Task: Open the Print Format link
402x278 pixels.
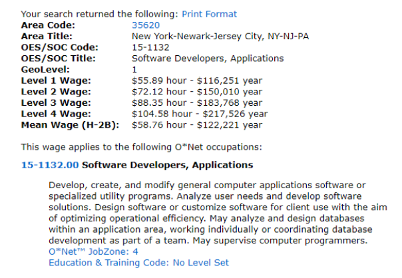Action: pyautogui.click(x=209, y=14)
